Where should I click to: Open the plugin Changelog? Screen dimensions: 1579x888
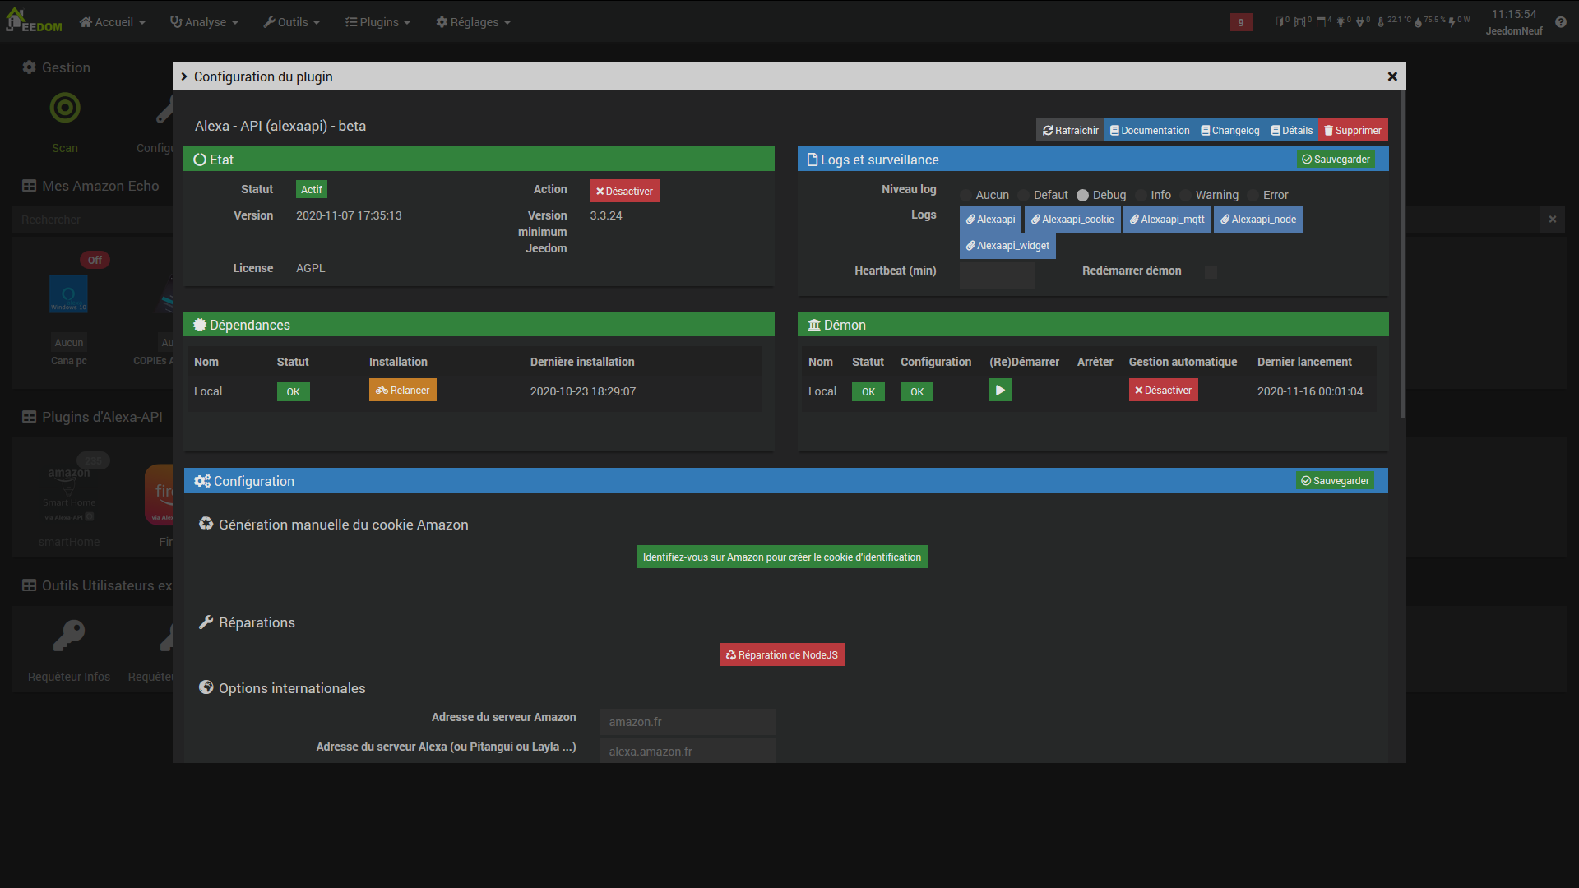pos(1229,130)
